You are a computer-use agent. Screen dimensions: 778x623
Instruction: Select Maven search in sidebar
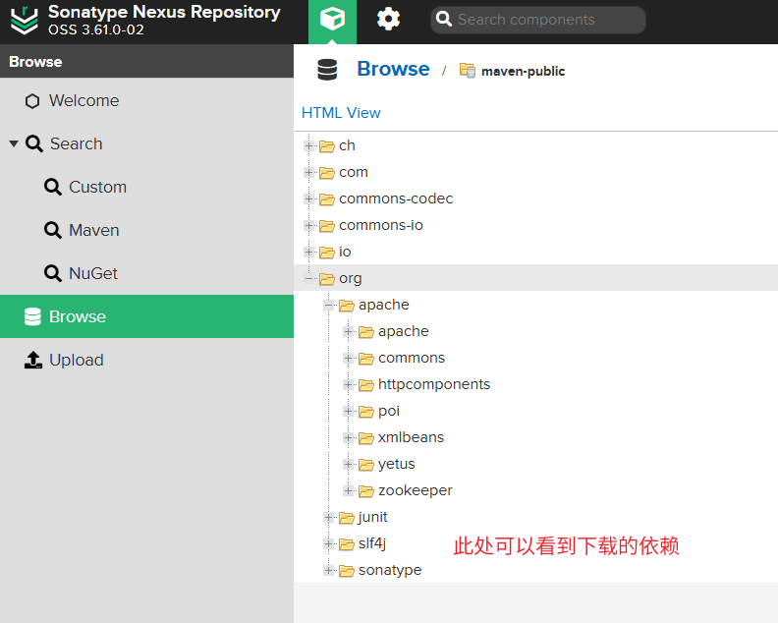[x=93, y=230]
